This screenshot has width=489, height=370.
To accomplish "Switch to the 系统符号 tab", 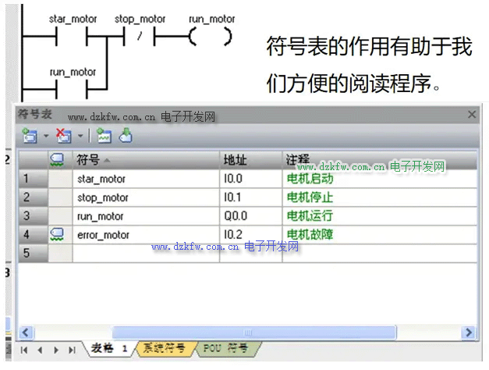I will [x=163, y=348].
